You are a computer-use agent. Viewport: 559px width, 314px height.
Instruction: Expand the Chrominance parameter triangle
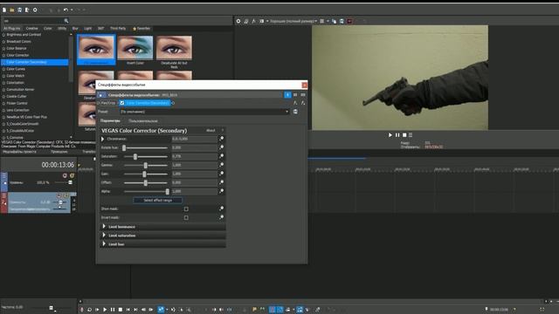coord(103,139)
